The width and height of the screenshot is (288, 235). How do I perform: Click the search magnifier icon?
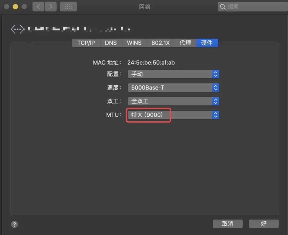223,6
